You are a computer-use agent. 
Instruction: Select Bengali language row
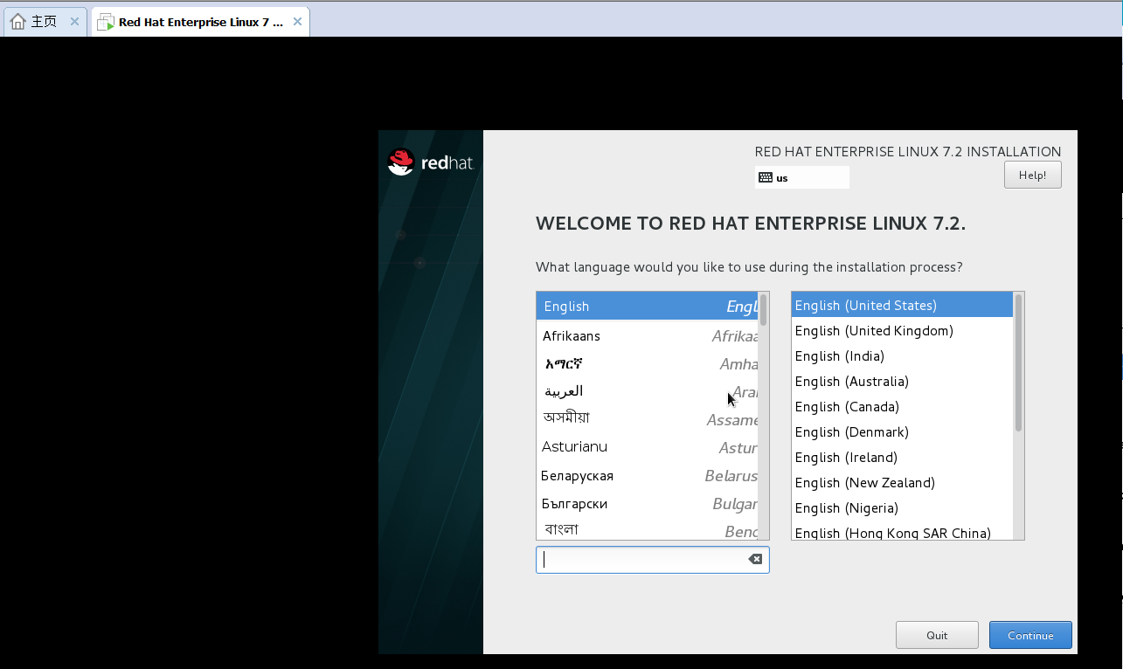pos(647,528)
